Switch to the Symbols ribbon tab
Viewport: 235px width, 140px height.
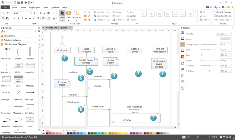point(55,8)
